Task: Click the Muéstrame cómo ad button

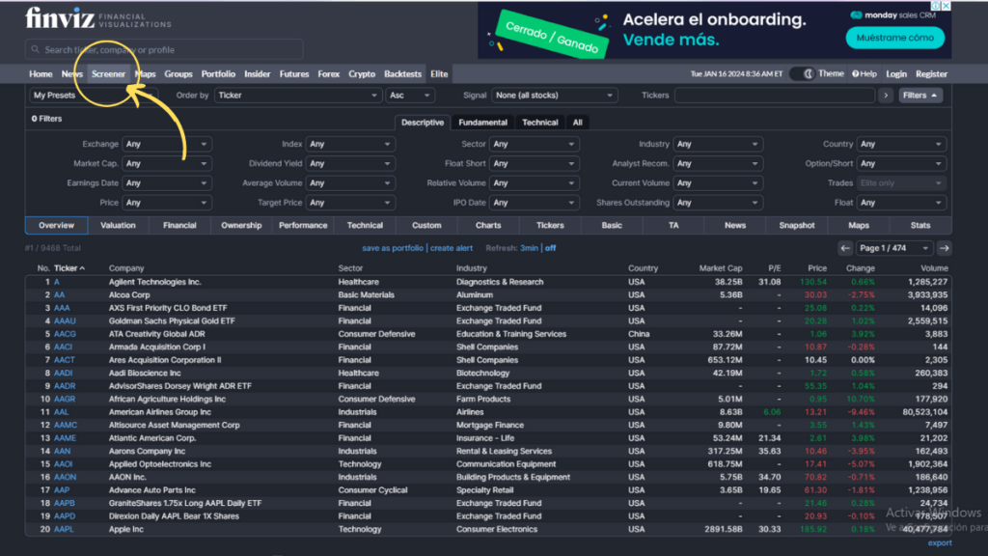Action: coord(894,38)
